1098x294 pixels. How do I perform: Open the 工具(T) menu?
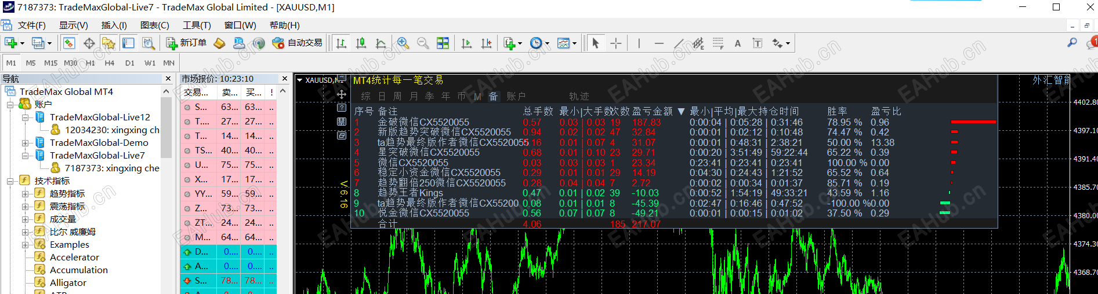coord(197,25)
